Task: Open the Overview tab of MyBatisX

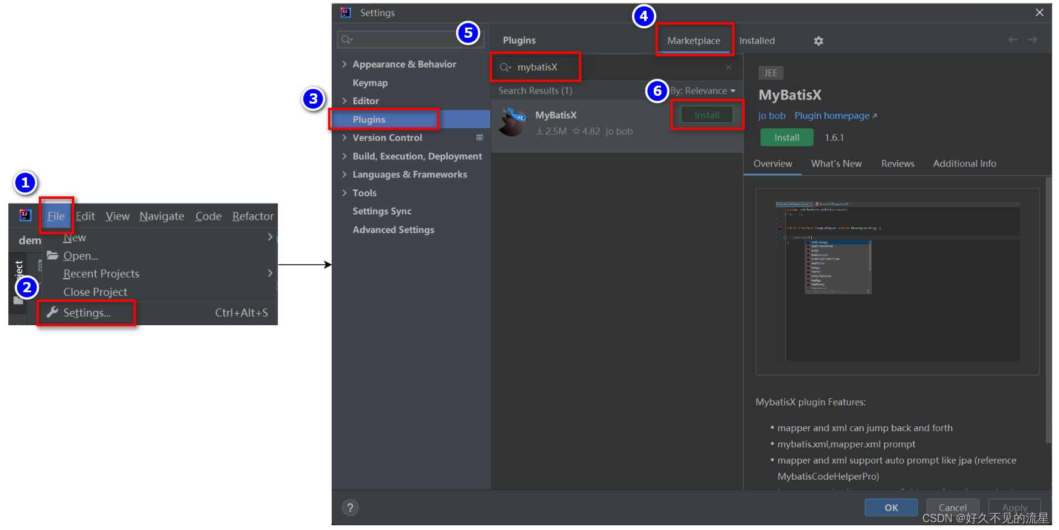Action: [772, 163]
